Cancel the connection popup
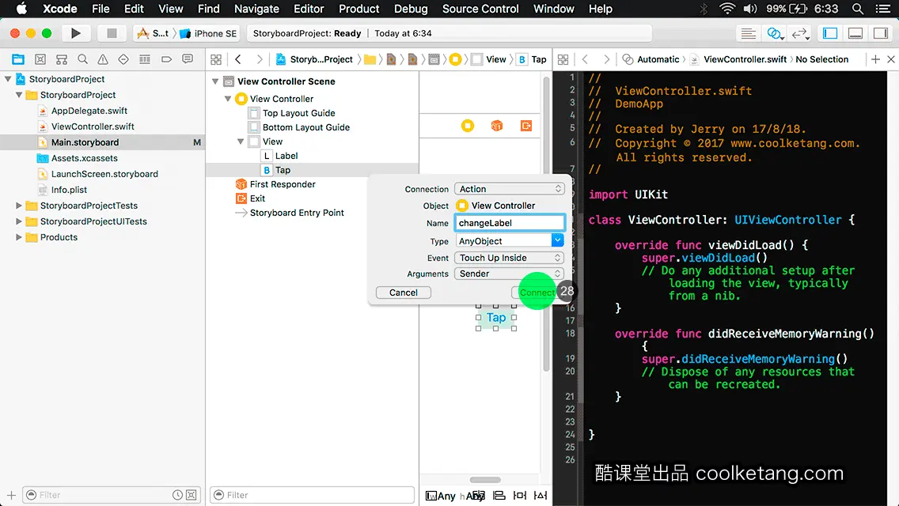The image size is (899, 506). tap(403, 293)
